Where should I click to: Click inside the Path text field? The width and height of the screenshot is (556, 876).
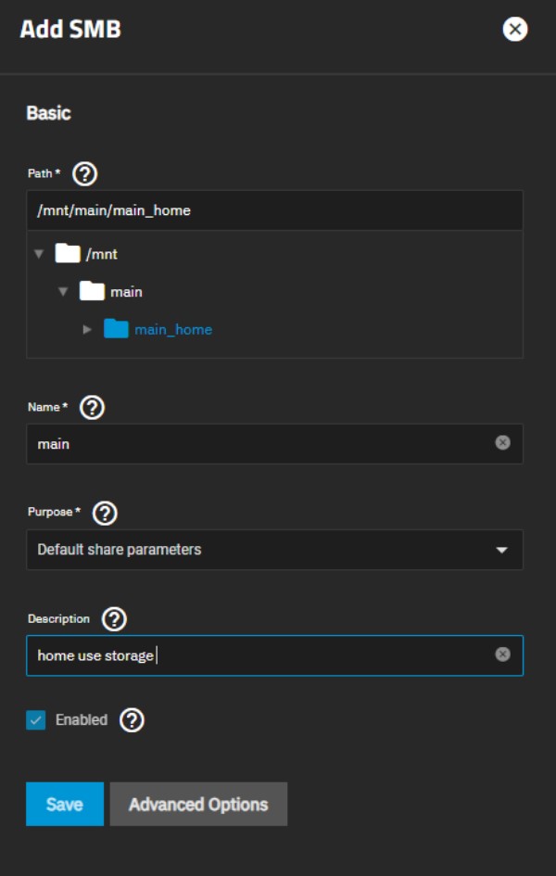tap(274, 210)
